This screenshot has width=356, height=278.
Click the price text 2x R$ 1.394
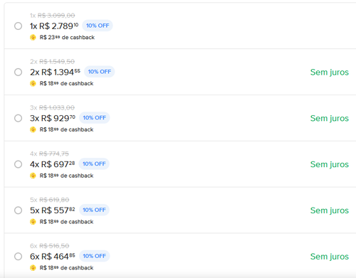click(55, 72)
